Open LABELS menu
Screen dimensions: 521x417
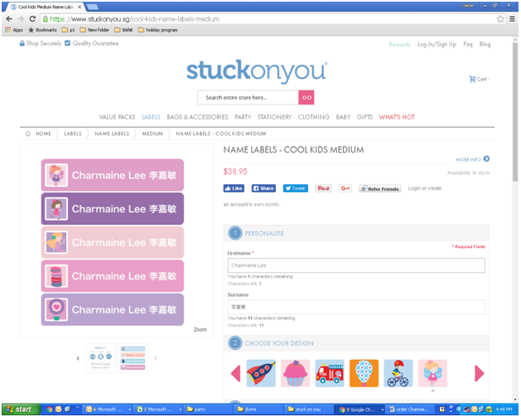151,117
